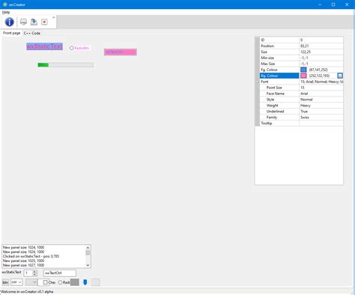This screenshot has width=355, height=295.
Task: Select the Weight property row
Action: point(302,106)
